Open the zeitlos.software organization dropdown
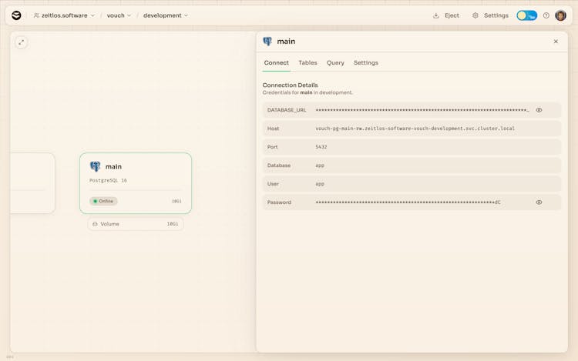The height and width of the screenshot is (361, 578). tap(64, 15)
